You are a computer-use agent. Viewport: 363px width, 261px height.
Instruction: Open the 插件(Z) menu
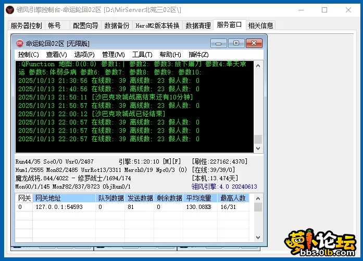pos(198,54)
